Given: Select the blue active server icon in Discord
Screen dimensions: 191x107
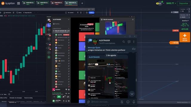Looking at the screenshot, I should (49, 25).
